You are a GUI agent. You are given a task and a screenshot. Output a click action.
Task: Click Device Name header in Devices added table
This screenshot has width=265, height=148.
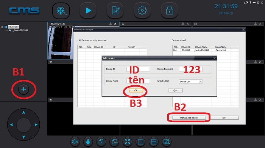coord(201,47)
